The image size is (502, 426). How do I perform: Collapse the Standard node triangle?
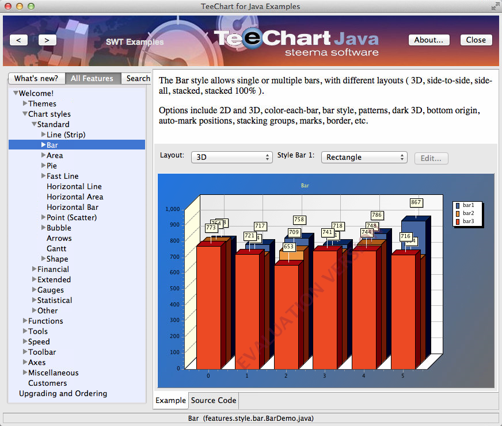pyautogui.click(x=34, y=124)
